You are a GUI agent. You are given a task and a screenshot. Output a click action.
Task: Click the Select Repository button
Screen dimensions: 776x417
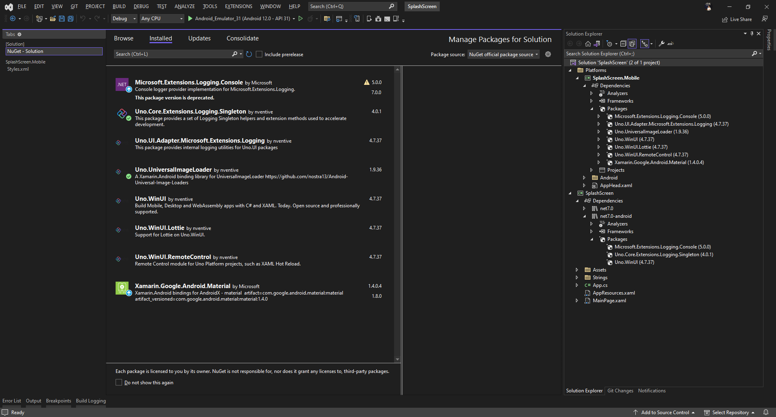[730, 412]
